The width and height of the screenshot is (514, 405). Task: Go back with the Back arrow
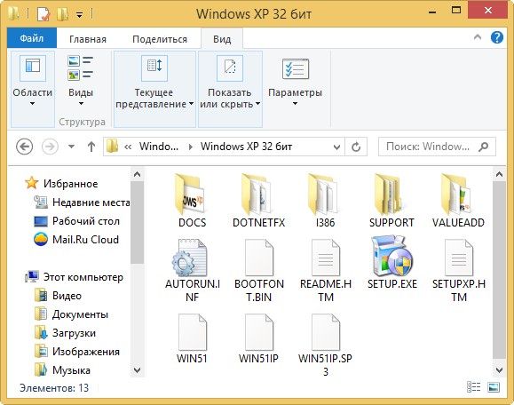click(x=24, y=147)
